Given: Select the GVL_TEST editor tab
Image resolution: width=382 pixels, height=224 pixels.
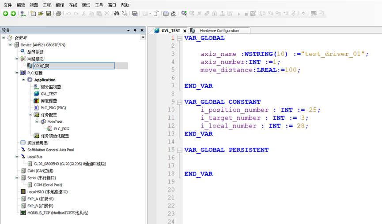Looking at the screenshot, I should tap(170, 30).
